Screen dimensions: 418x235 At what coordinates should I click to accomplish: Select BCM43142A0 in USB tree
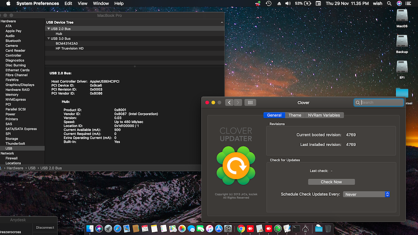[x=67, y=44]
